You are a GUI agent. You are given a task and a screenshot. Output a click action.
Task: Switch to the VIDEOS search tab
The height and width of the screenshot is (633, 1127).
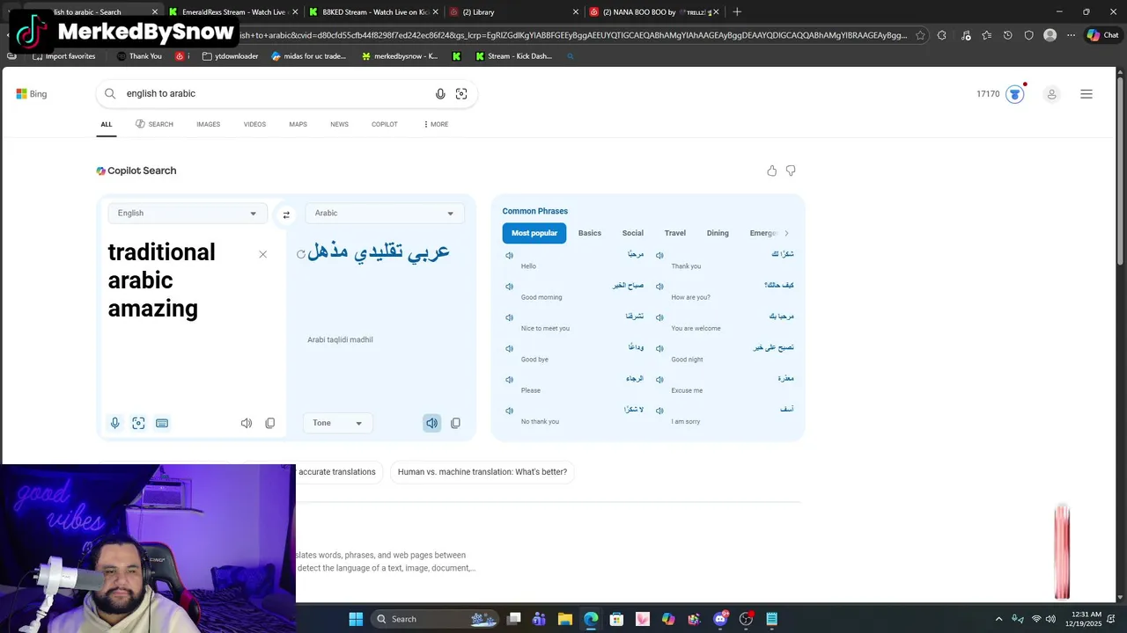coord(254,124)
